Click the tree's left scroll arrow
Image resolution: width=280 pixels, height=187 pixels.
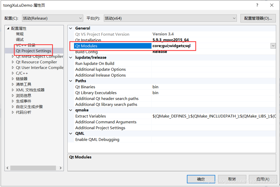[x=7, y=168]
